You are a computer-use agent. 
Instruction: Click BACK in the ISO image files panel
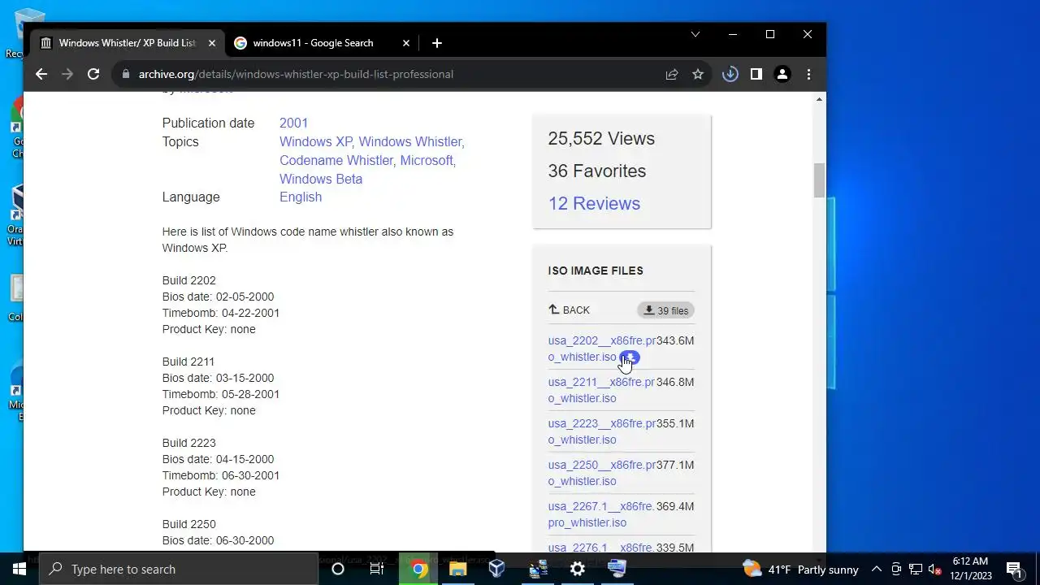click(570, 310)
